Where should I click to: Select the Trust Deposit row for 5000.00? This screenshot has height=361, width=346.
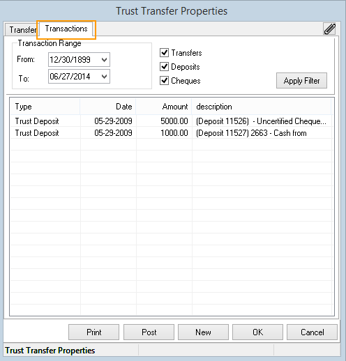tap(172, 121)
